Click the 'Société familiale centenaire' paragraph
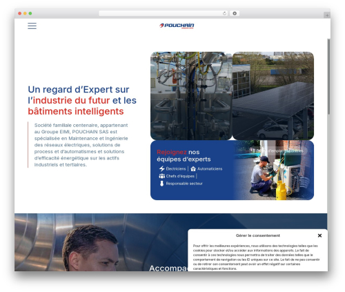345x292 pixels. (x=81, y=145)
